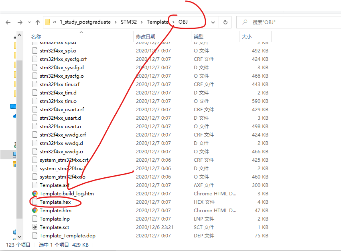Sort by 类型 column header
This screenshot has width=341, height=251.
click(x=199, y=37)
